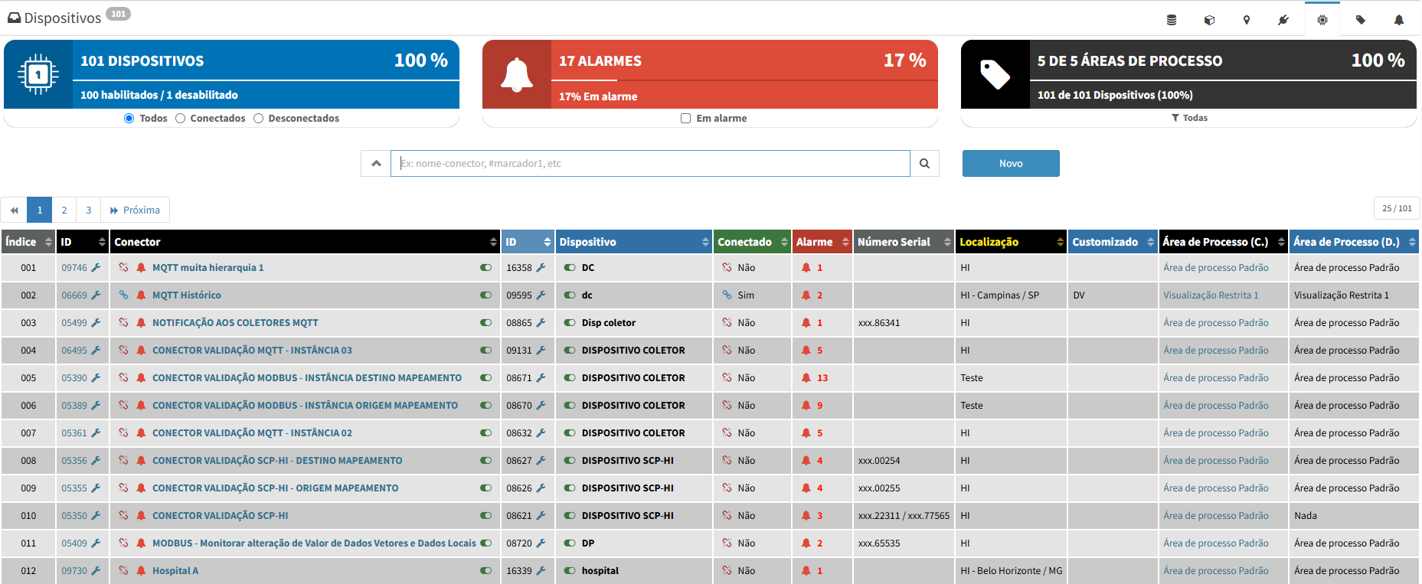Open the Todas process area filter

point(1189,118)
